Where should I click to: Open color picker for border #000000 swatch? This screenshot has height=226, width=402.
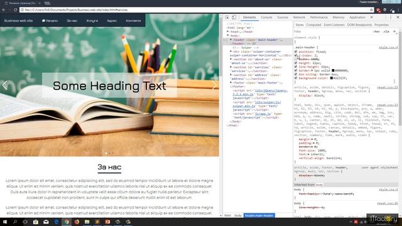[x=333, y=70]
